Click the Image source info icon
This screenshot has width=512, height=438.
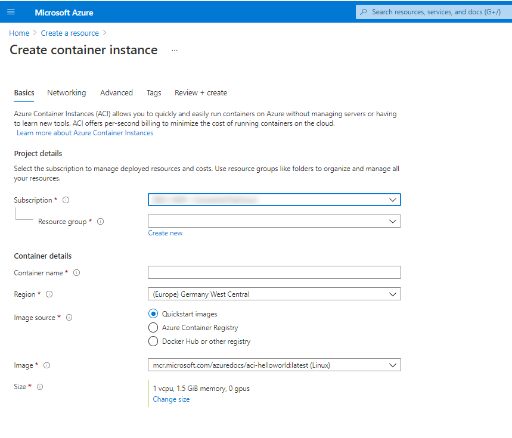pyautogui.click(x=69, y=318)
